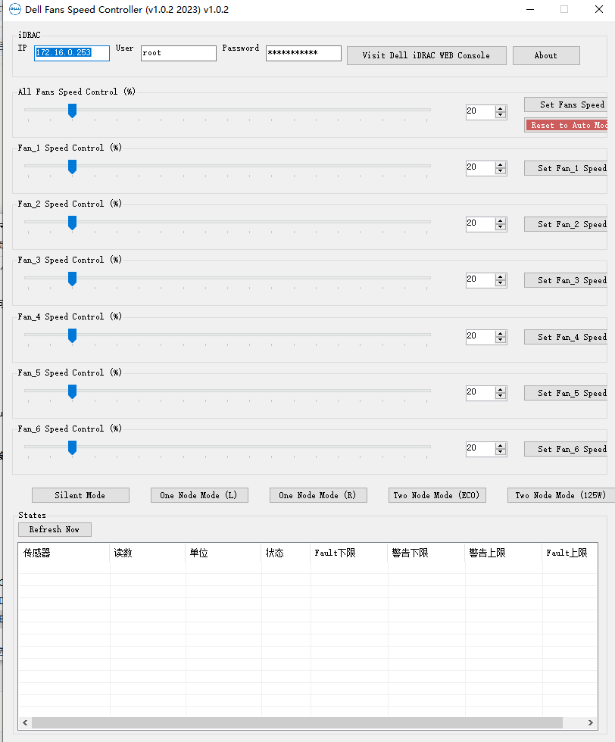Click the Fan_6 speed slider thumb
The image size is (615, 742).
pyautogui.click(x=73, y=447)
